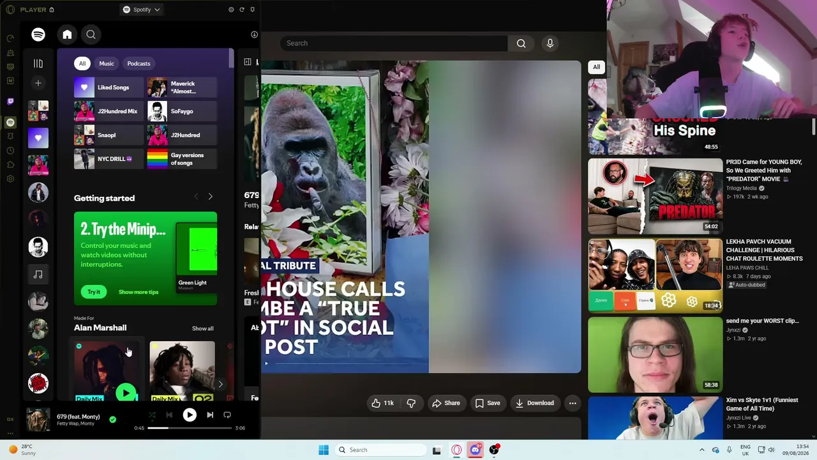Image resolution: width=817 pixels, height=460 pixels.
Task: Open GX Control speedometer icon in the sidebar
Action: pyautogui.click(x=10, y=38)
